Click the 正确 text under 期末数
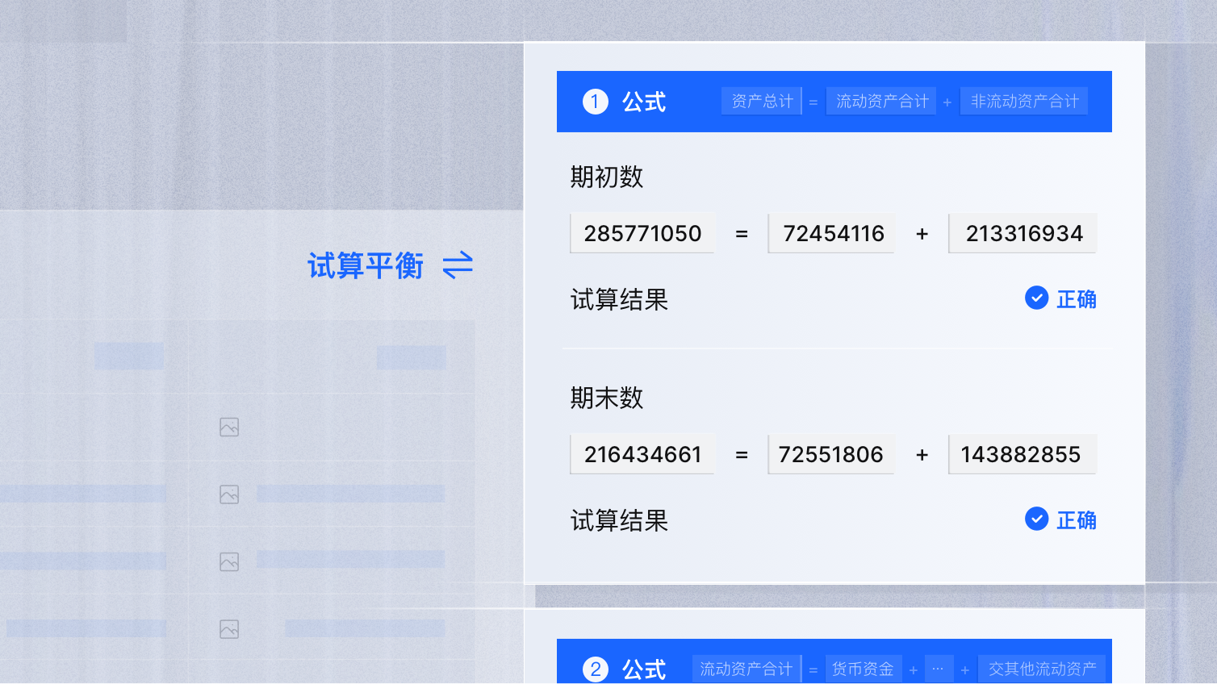Screen dimensions: 1217x684 tap(1077, 520)
